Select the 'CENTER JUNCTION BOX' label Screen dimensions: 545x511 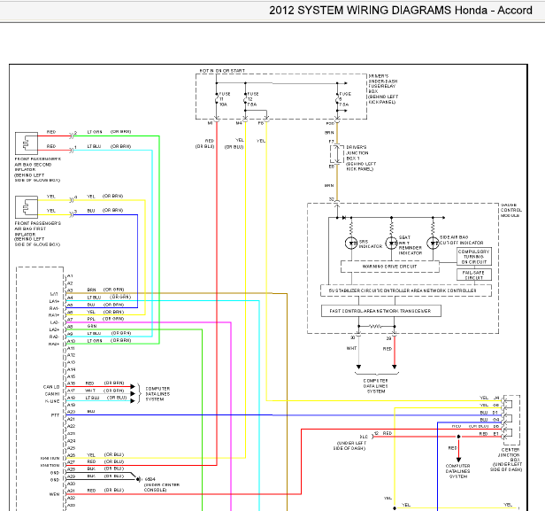pos(509,455)
